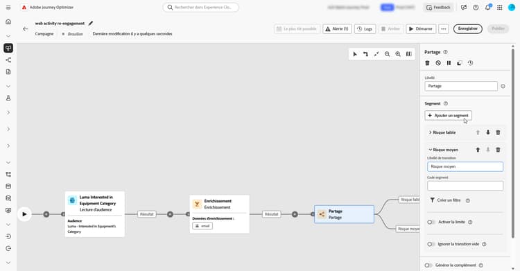
Task: Open the more options ellipsis menu
Action: pyautogui.click(x=444, y=29)
